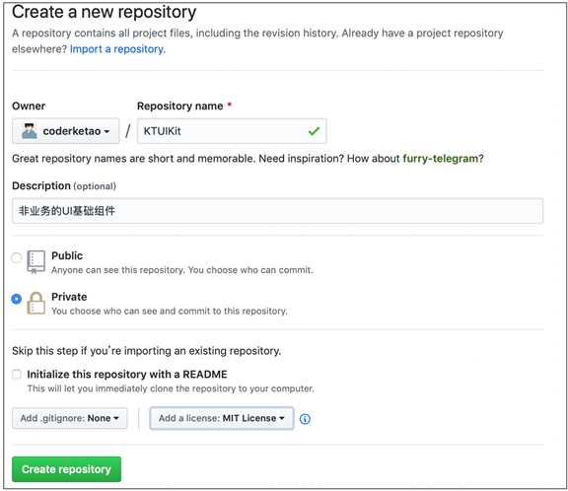This screenshot has height=491, width=568.
Task: Open the Add a license dropdown
Action: pos(221,418)
